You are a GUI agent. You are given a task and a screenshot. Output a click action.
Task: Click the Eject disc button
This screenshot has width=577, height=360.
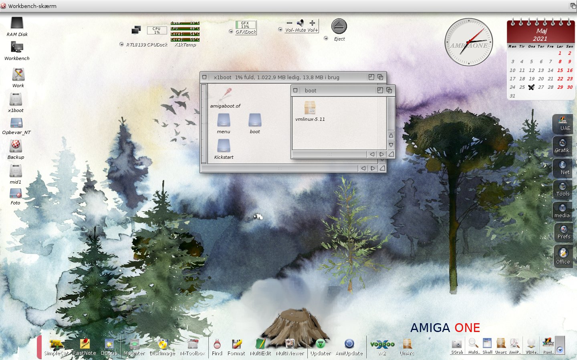339,26
